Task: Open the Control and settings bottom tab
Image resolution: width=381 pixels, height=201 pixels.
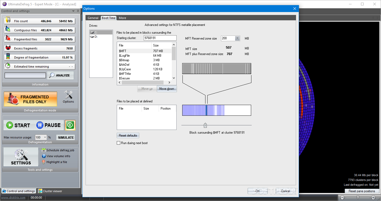Action: pyautogui.click(x=18, y=191)
